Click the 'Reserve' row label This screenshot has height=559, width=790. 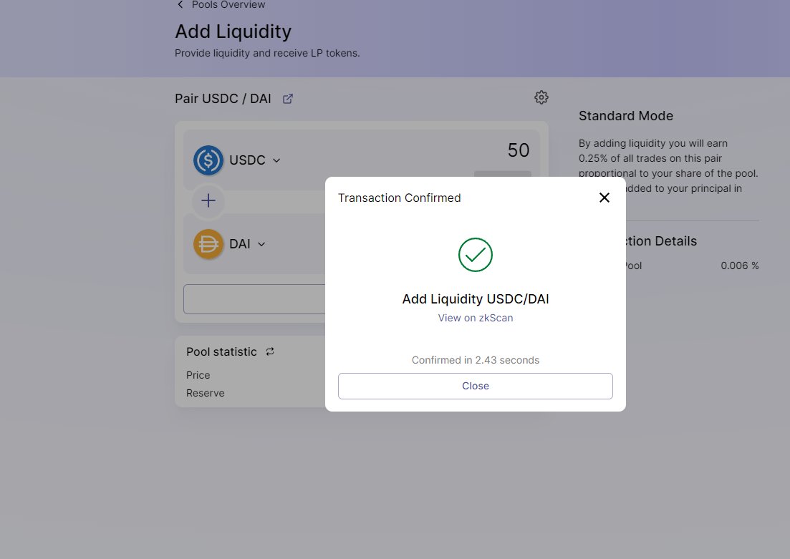coord(205,393)
